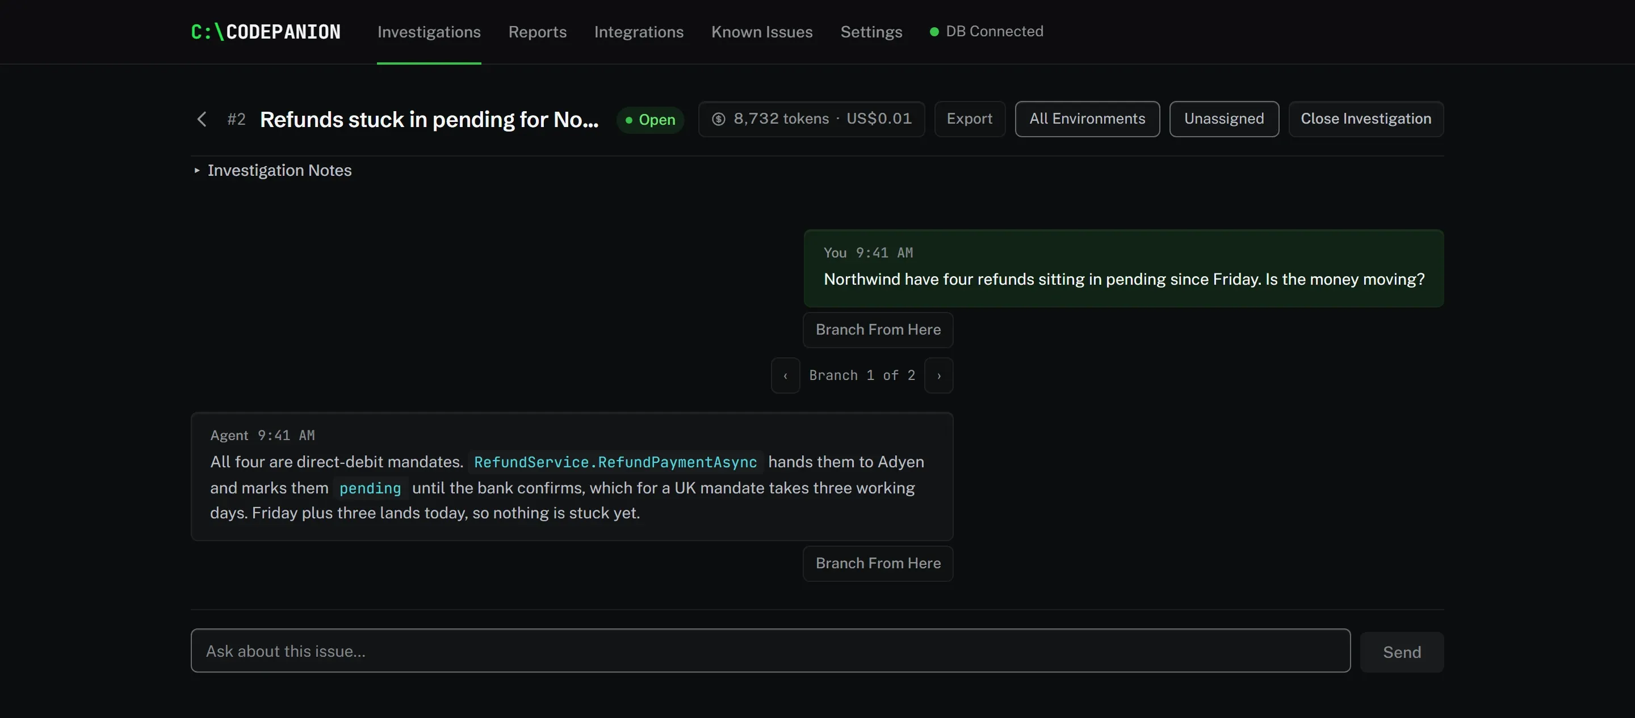1635x718 pixels.
Task: Open the Reports tab
Action: pos(537,32)
